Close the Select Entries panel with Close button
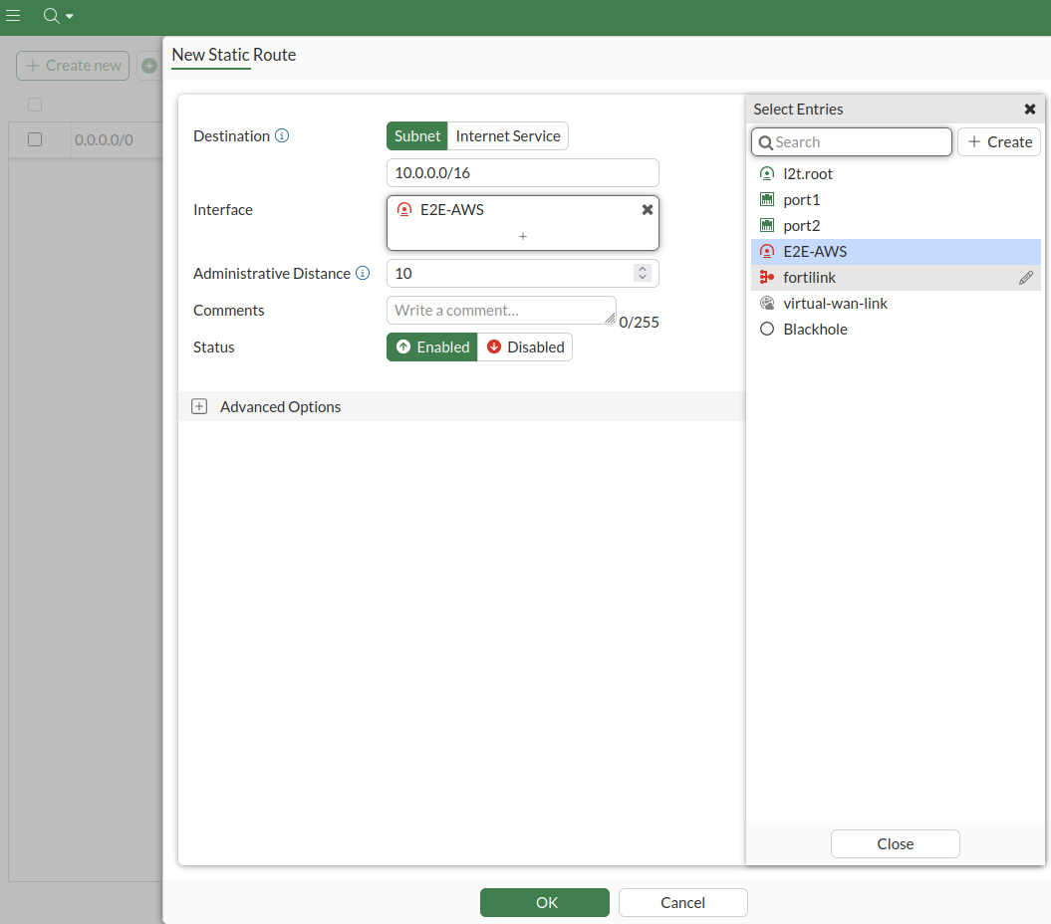1051x924 pixels. tap(894, 843)
